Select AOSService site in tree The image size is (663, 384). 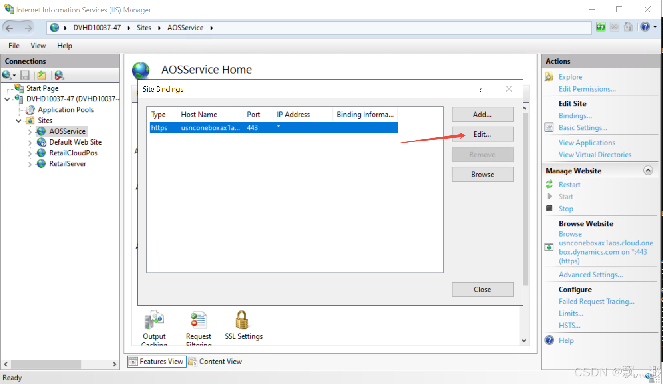click(67, 131)
